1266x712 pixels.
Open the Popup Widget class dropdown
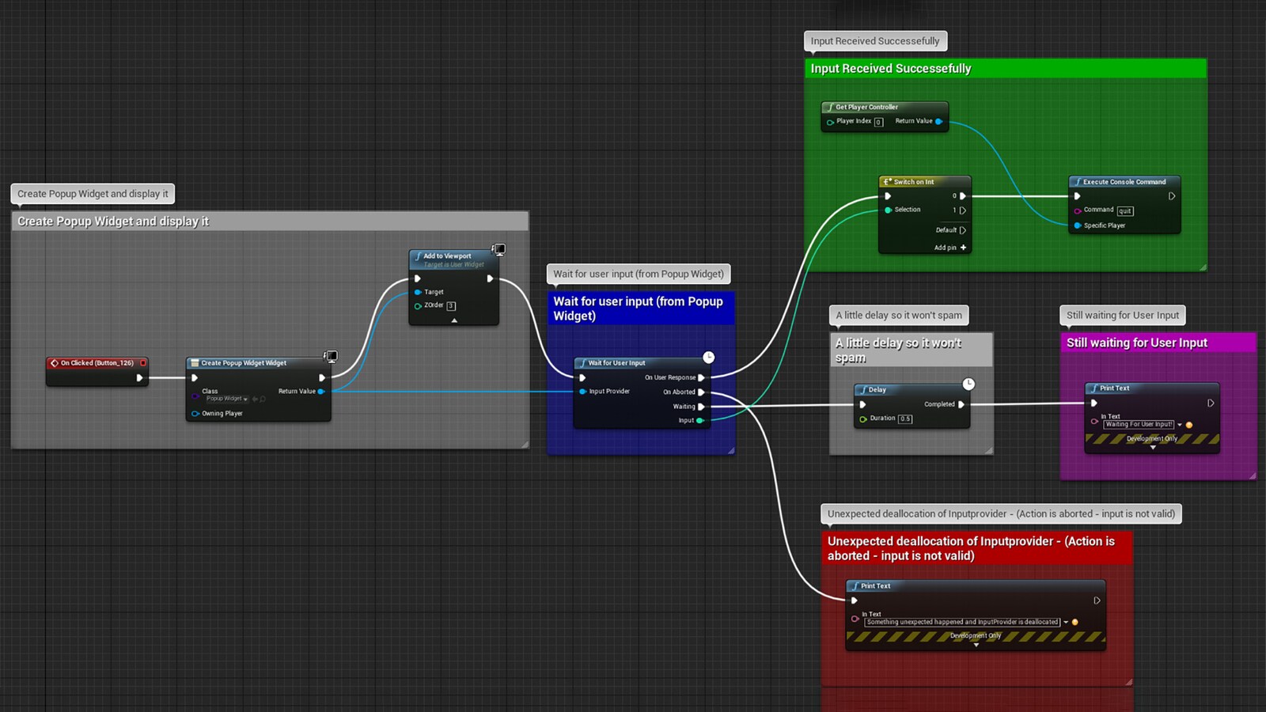(x=245, y=400)
